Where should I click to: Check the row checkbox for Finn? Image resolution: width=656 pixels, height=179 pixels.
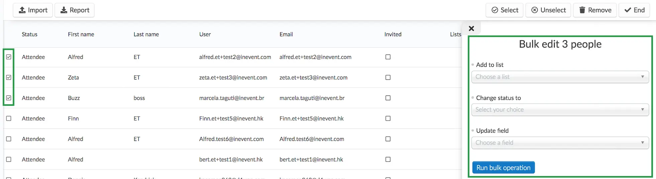(x=9, y=119)
